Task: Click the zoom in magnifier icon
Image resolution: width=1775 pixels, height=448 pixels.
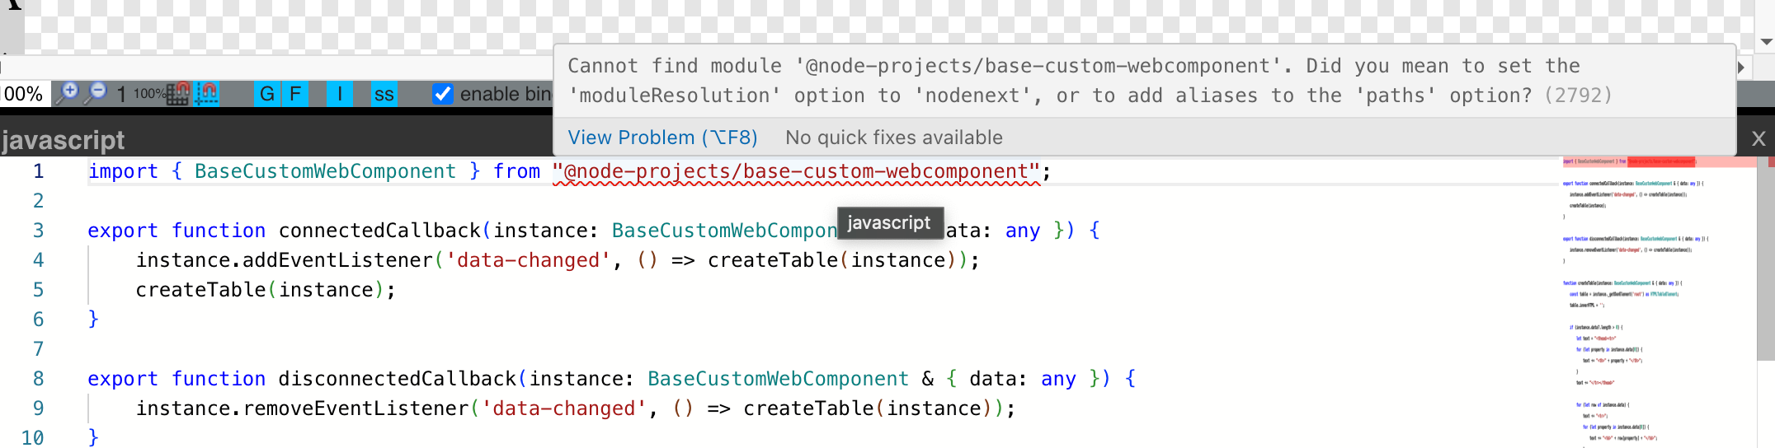Action: [67, 93]
